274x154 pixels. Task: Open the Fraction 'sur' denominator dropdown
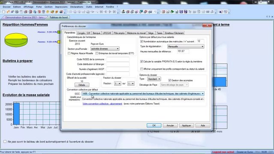tap(131, 83)
